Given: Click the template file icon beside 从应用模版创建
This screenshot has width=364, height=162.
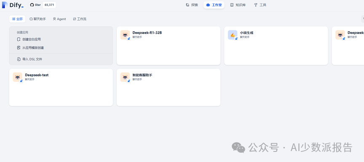Looking at the screenshot, I should [19, 48].
